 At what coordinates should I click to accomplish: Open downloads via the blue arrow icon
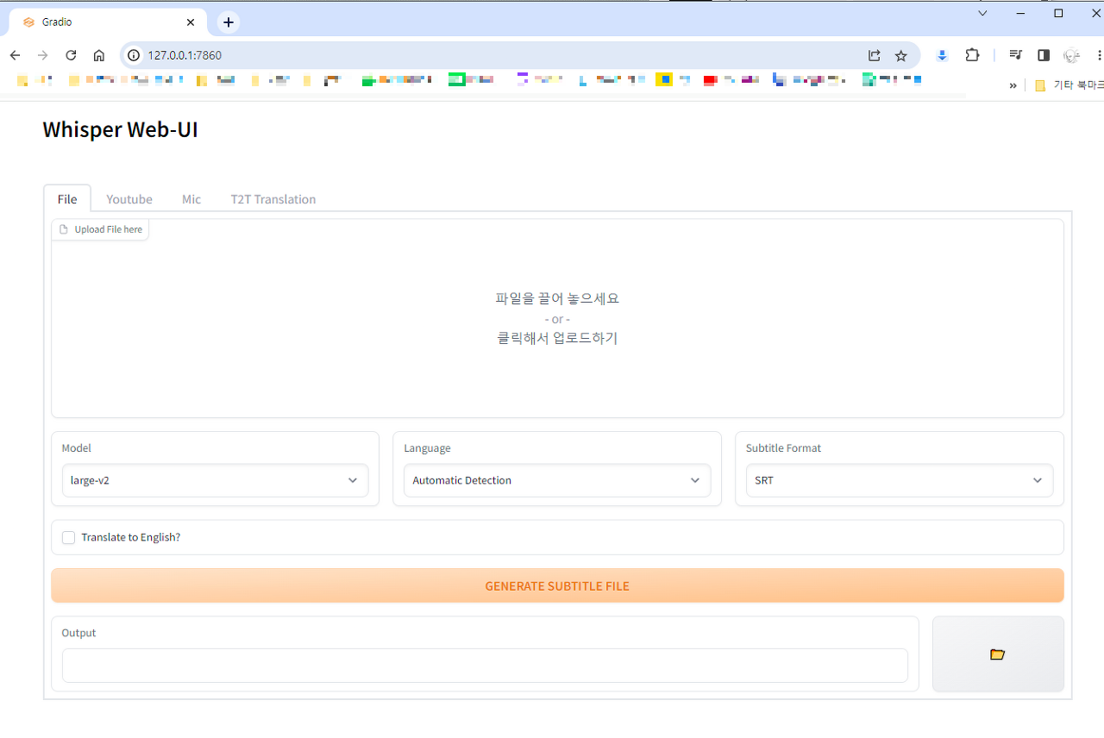click(x=941, y=54)
